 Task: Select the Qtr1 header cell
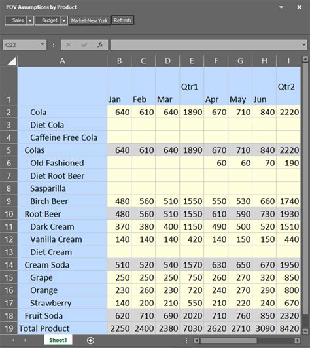pyautogui.click(x=192, y=86)
